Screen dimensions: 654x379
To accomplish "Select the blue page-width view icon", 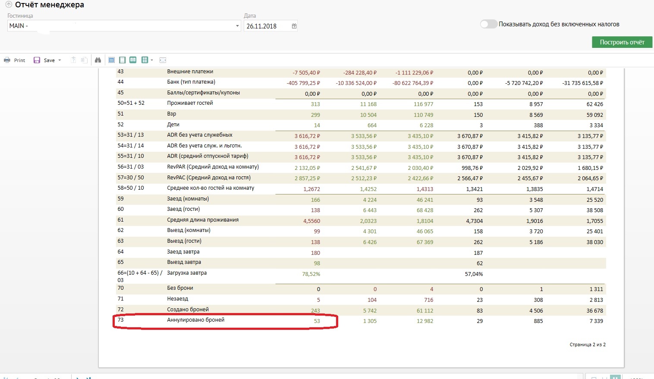I will click(x=111, y=60).
